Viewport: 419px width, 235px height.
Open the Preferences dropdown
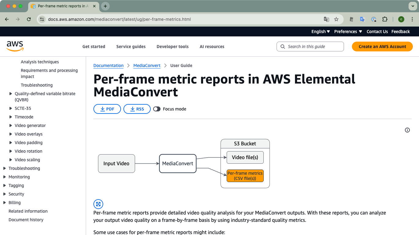348,32
